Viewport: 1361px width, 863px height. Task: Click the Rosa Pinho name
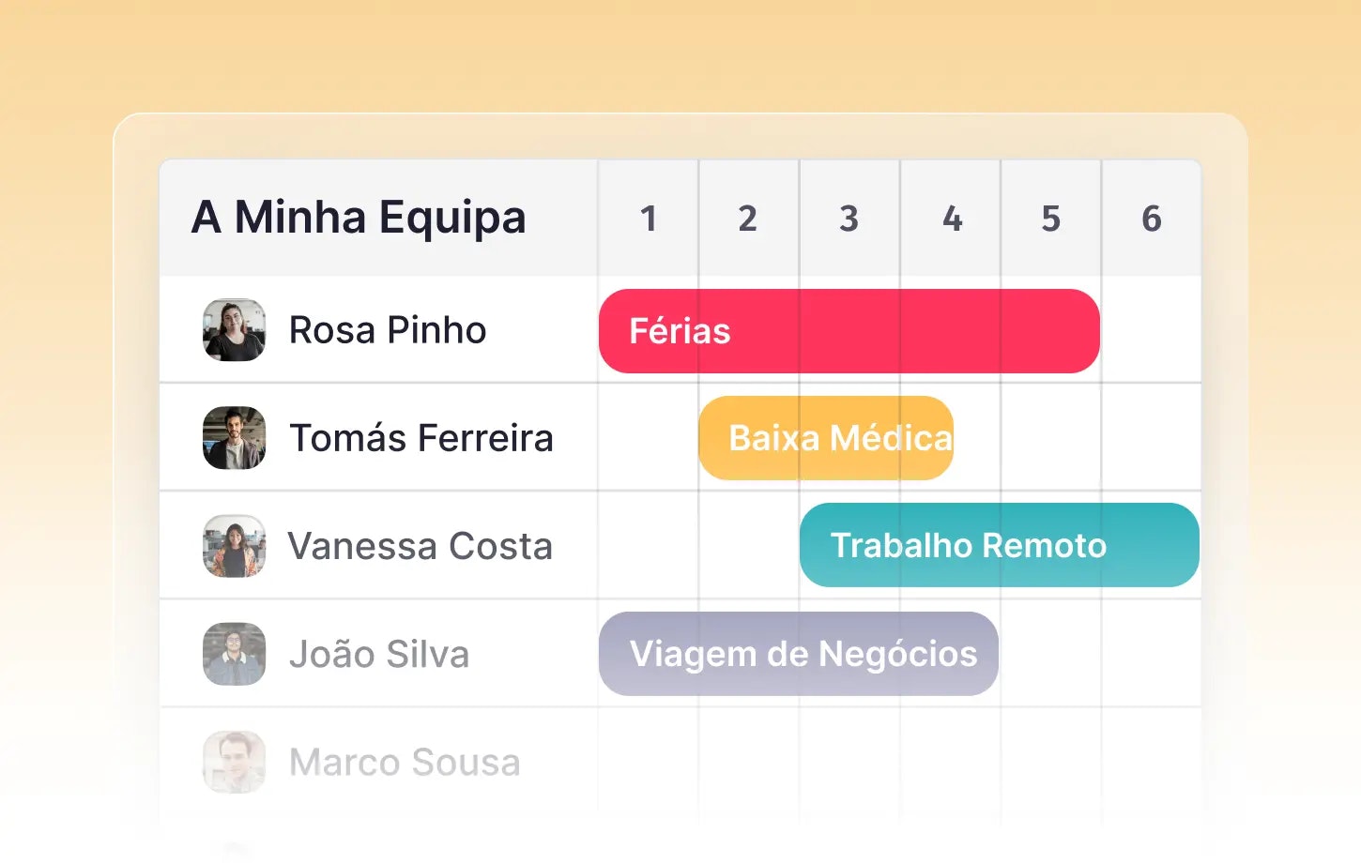tap(387, 330)
